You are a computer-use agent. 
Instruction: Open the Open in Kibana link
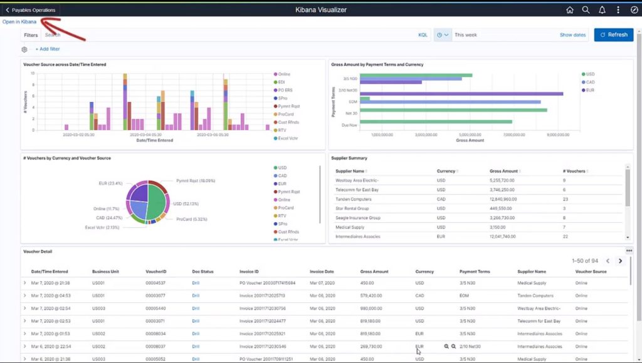tap(20, 21)
